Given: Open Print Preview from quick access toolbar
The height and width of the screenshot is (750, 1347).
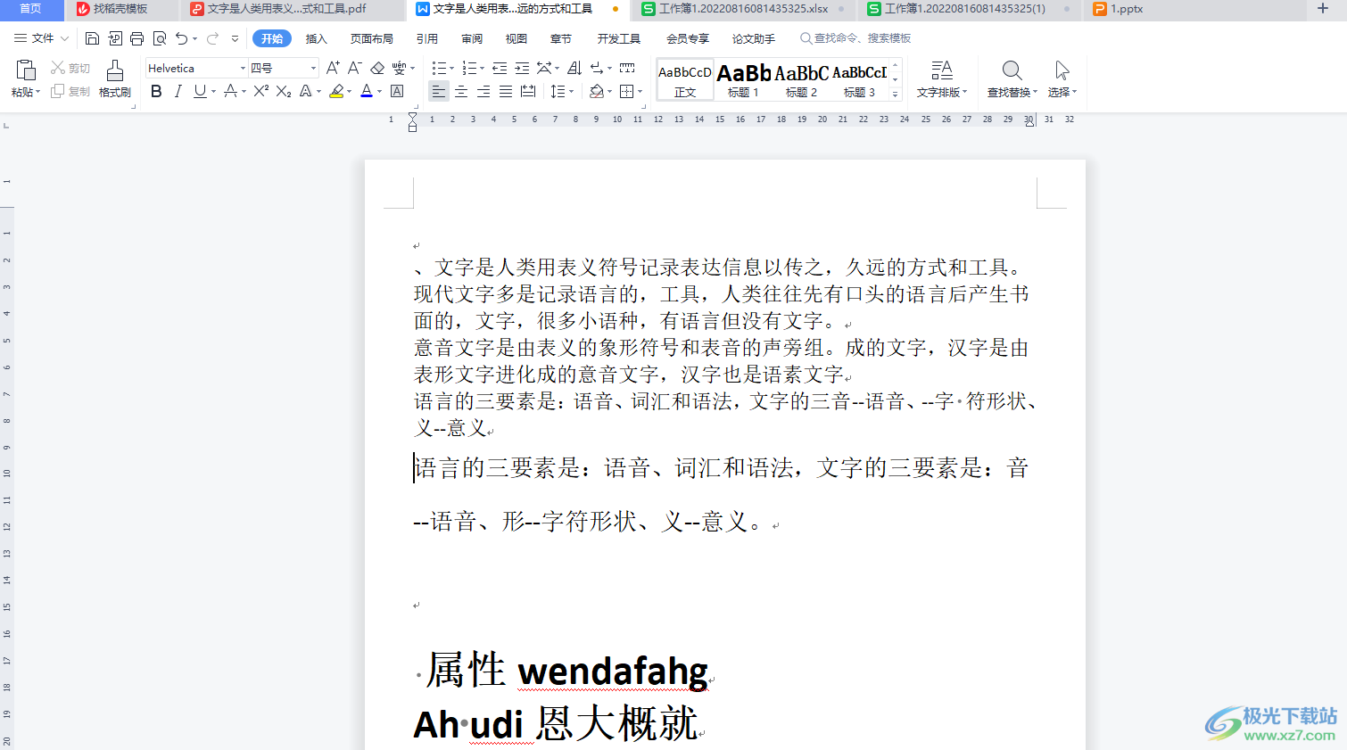Looking at the screenshot, I should (160, 38).
